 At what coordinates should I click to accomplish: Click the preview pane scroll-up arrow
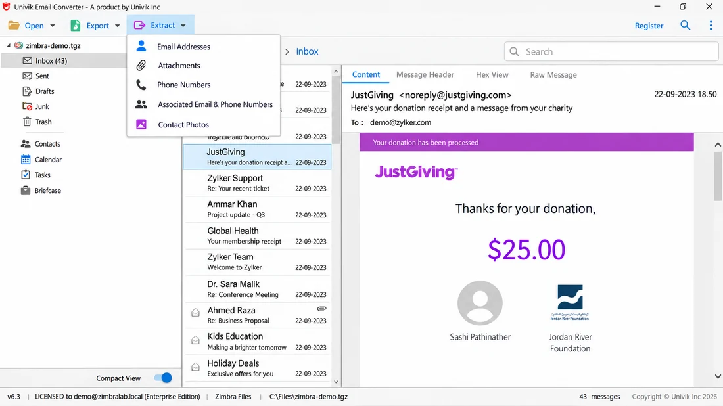point(718,145)
